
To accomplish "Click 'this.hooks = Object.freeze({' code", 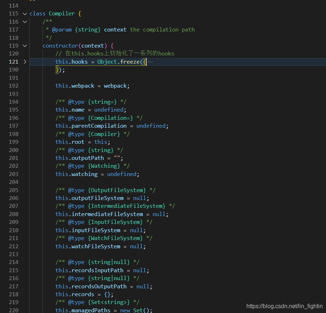I will pyautogui.click(x=101, y=62).
